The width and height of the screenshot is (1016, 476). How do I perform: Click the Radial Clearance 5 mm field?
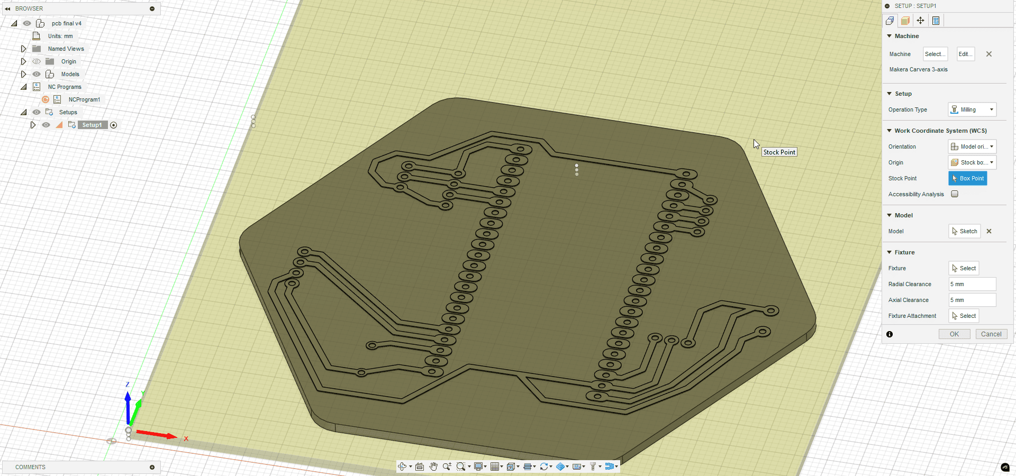point(972,284)
